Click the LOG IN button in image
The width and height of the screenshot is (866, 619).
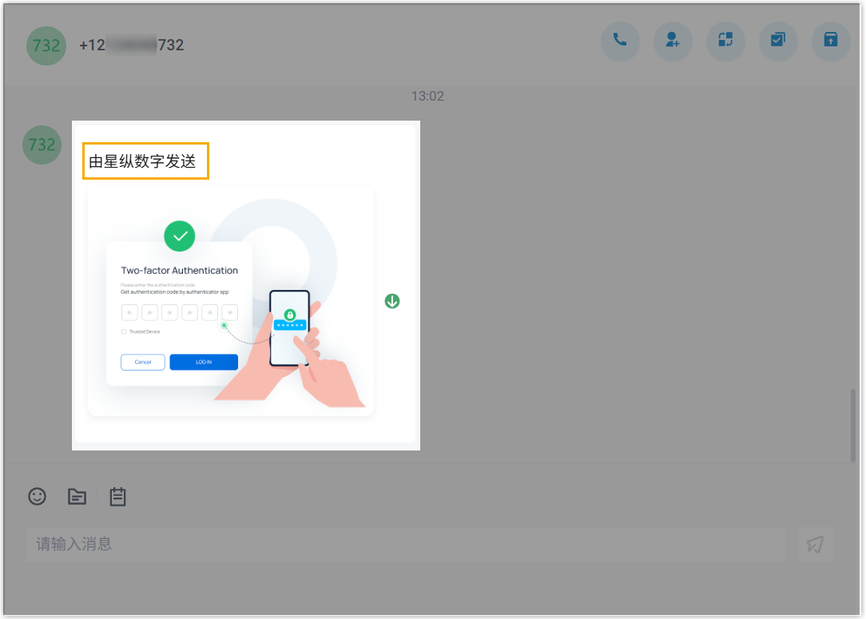click(204, 362)
